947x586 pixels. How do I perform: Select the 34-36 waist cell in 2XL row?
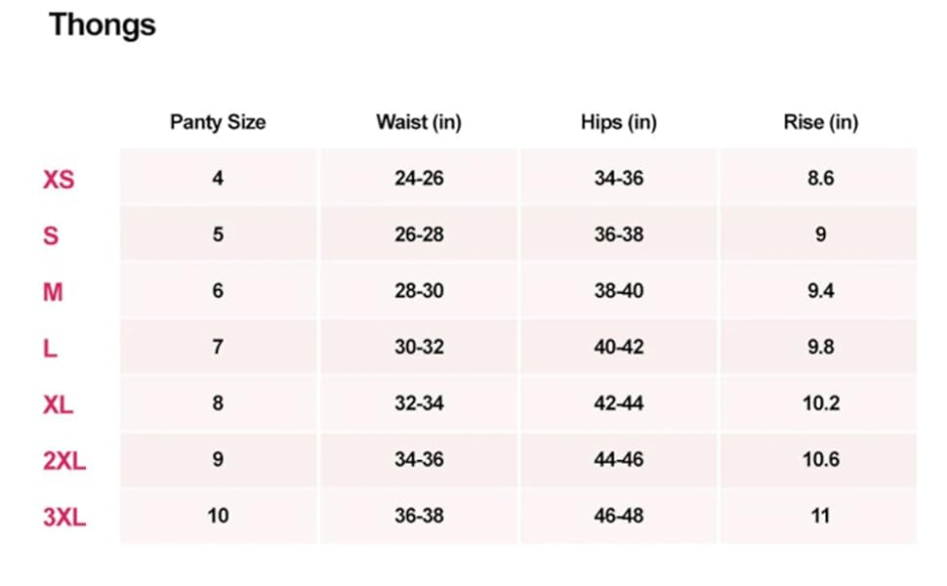pos(419,460)
